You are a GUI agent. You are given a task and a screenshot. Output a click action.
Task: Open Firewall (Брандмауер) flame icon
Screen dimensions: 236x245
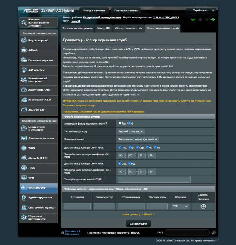23,188
